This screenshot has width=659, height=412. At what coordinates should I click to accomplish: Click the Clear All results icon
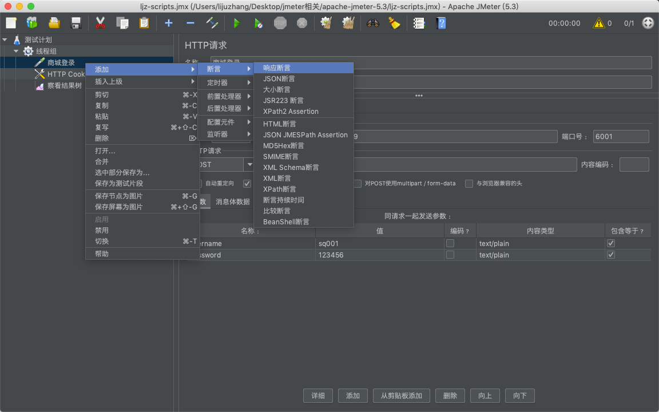pos(348,23)
